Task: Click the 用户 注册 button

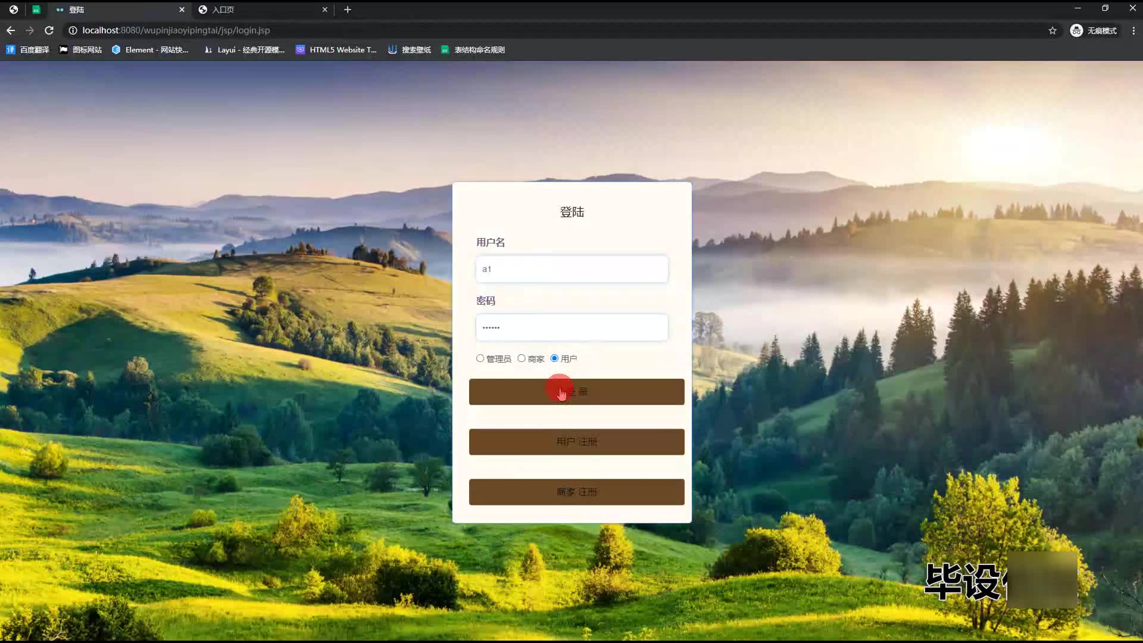Action: pos(576,442)
